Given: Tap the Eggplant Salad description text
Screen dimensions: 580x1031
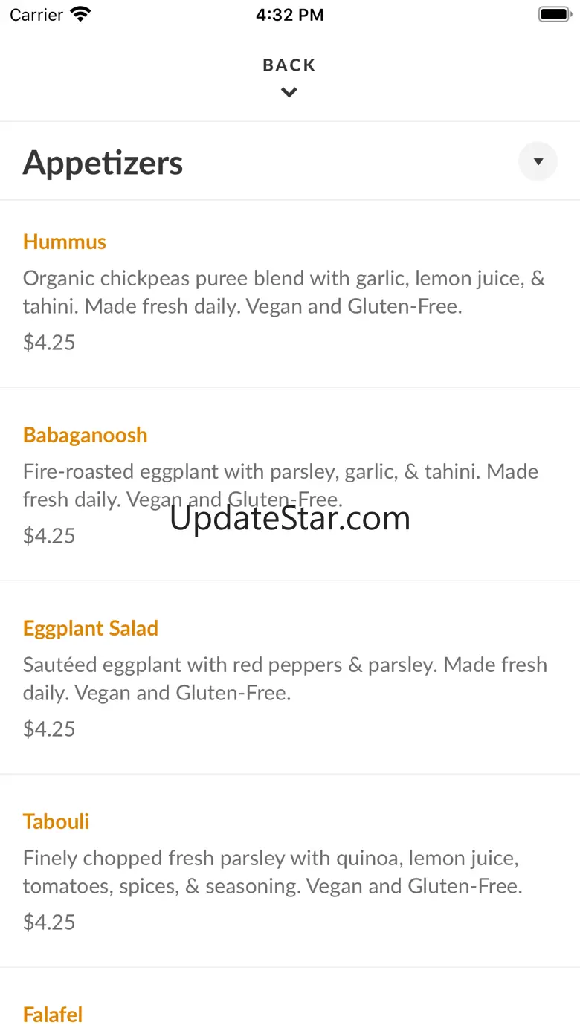Looking at the screenshot, I should pos(285,679).
